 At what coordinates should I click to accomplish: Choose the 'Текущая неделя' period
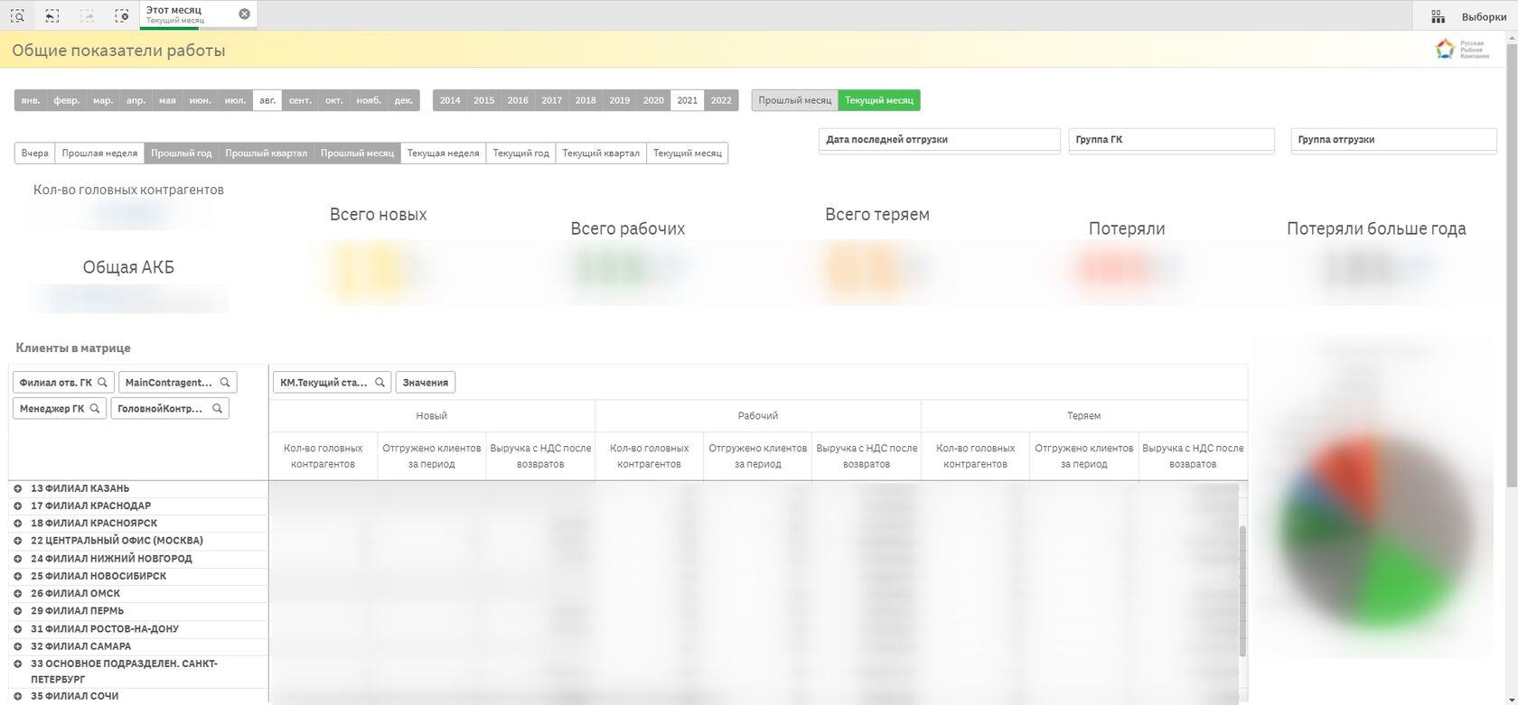443,153
